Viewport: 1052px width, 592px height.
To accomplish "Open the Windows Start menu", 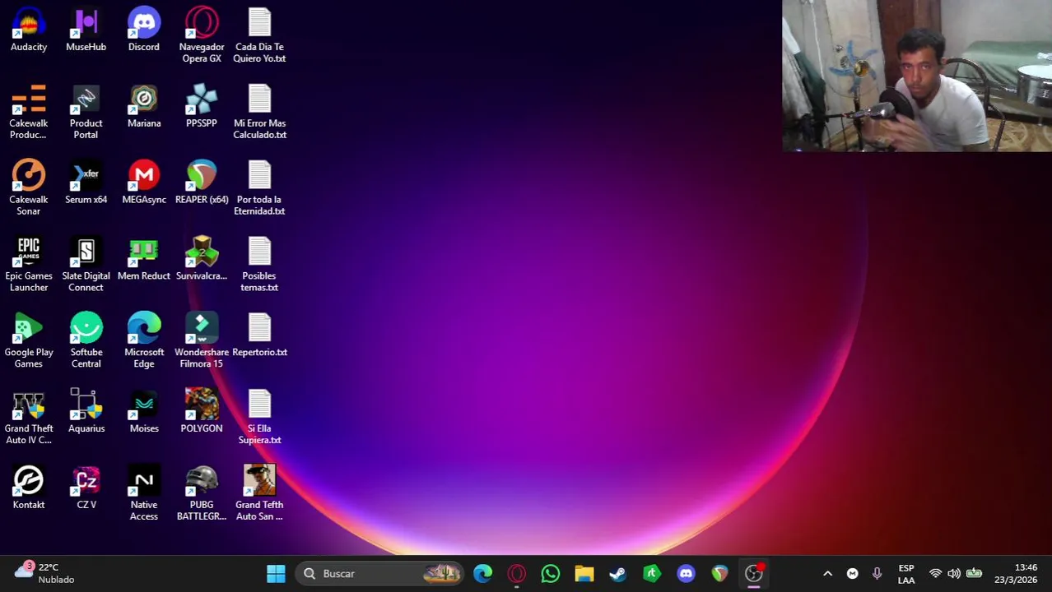I will [276, 573].
